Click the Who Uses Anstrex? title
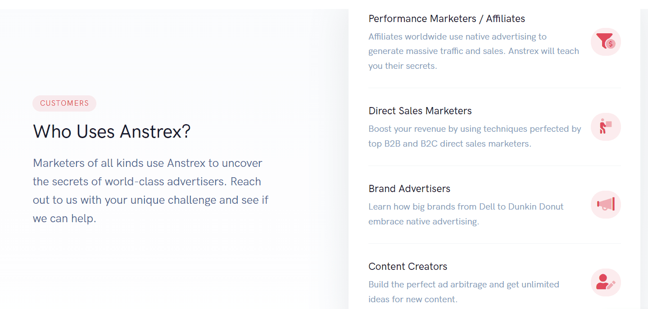648x309 pixels. coord(112,132)
